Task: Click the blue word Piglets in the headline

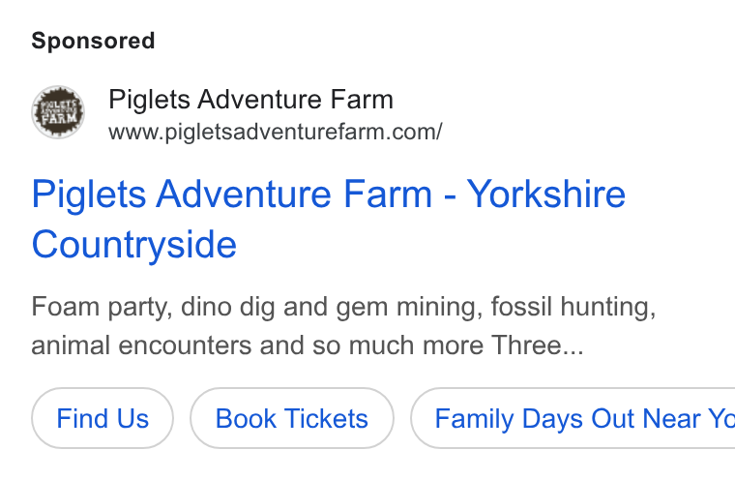Action: 89,195
